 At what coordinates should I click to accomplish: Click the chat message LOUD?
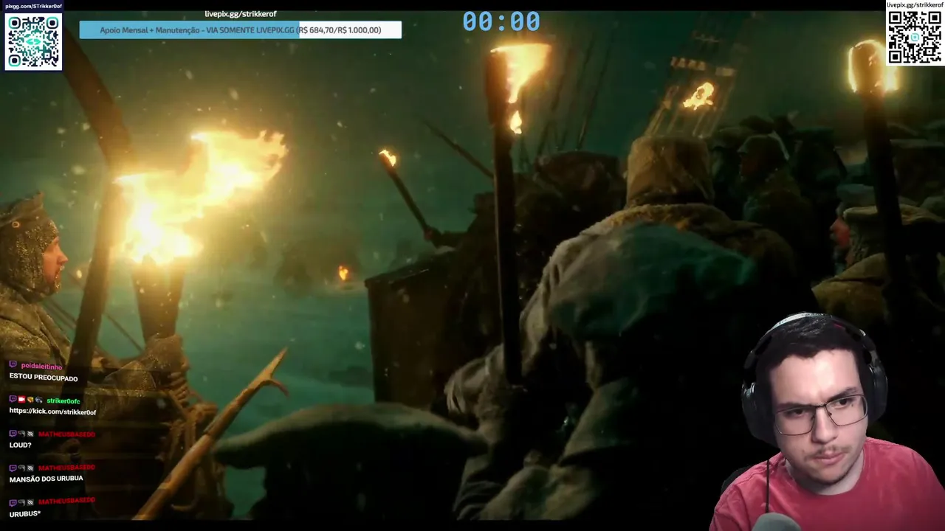click(21, 445)
